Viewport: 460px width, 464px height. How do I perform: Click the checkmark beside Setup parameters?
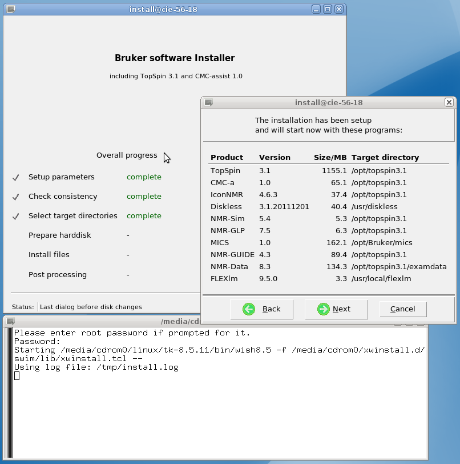click(x=16, y=177)
